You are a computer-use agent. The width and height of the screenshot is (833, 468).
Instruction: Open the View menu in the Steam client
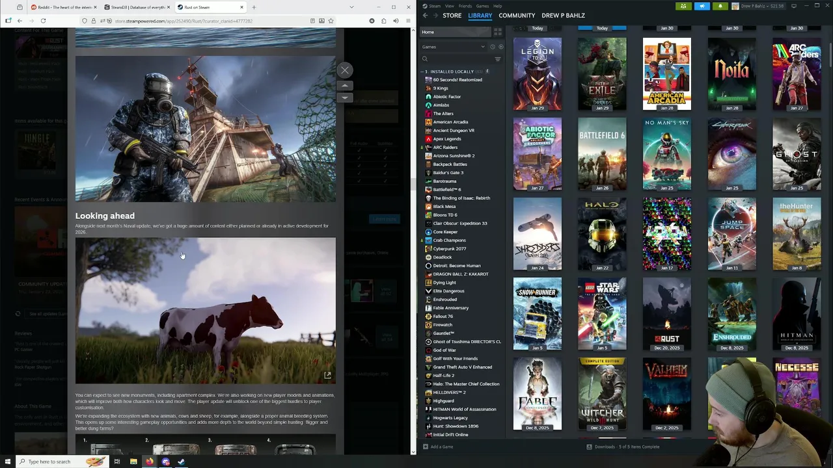tap(450, 6)
